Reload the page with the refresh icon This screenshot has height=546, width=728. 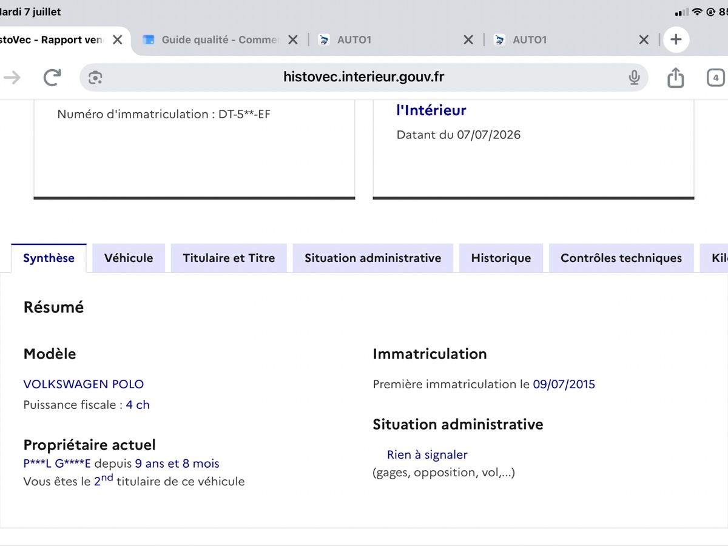(53, 77)
